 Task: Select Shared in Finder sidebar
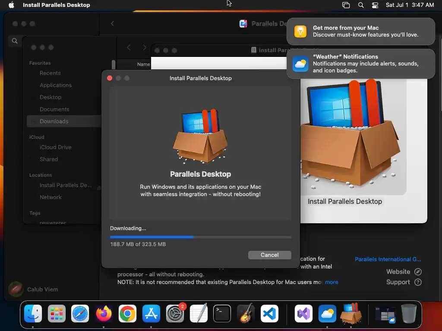coord(49,159)
